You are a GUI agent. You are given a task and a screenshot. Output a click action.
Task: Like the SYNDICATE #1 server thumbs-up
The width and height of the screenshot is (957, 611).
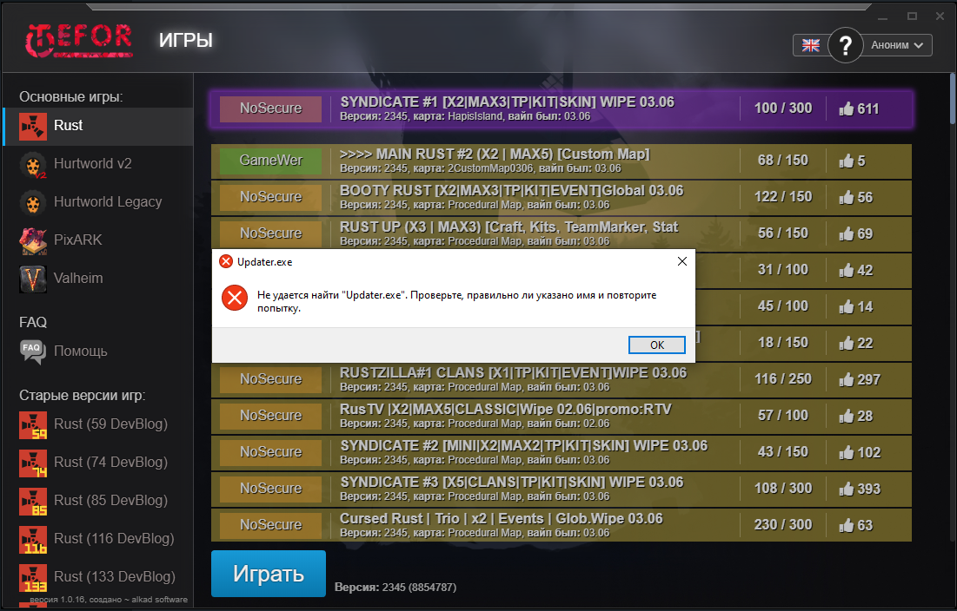(x=847, y=109)
